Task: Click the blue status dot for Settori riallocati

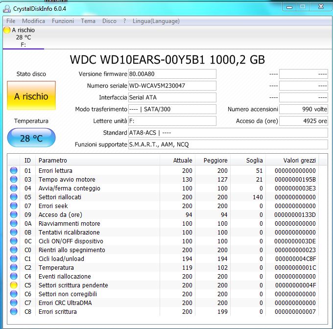Action: [x=14, y=197]
